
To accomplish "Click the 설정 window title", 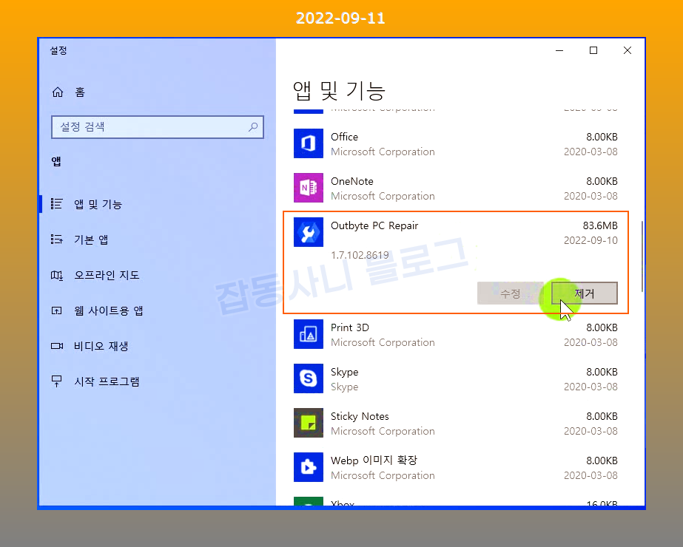I will [x=58, y=50].
